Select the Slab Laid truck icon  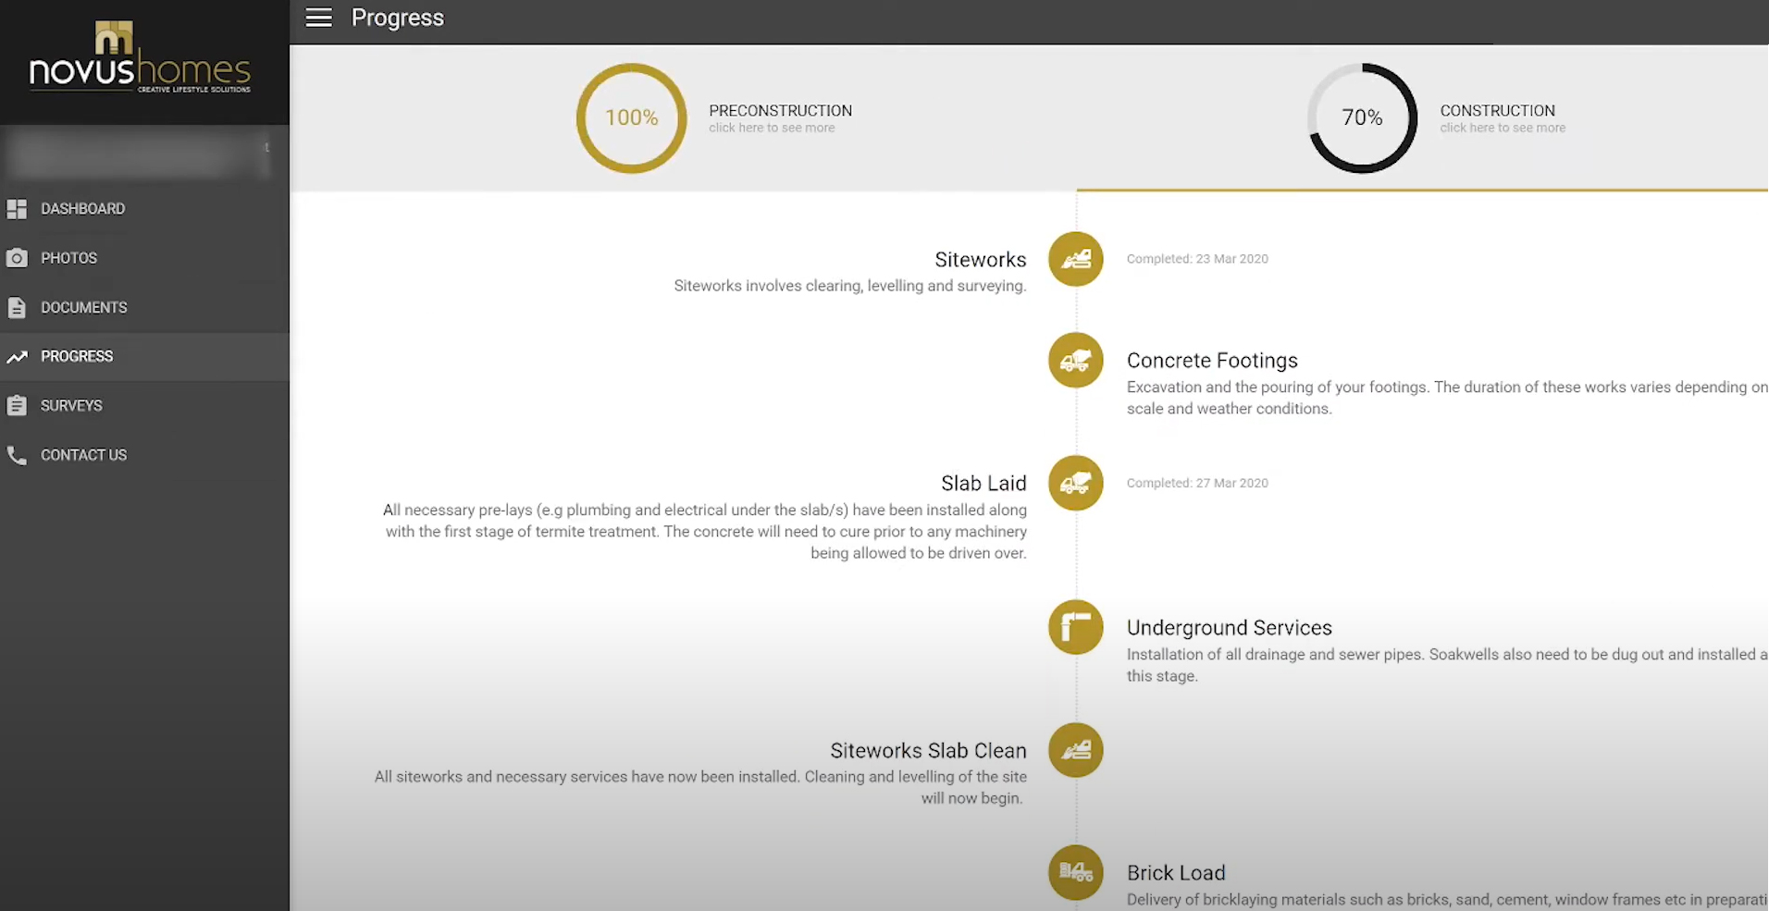(x=1074, y=482)
